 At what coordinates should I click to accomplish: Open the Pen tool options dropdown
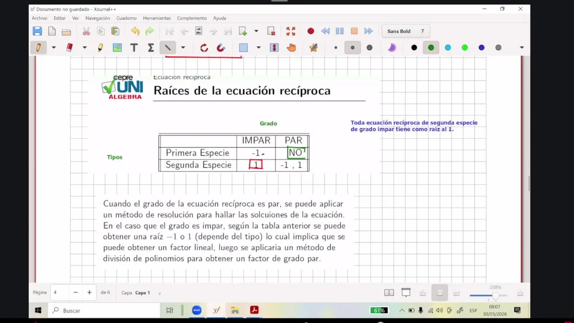click(x=53, y=48)
